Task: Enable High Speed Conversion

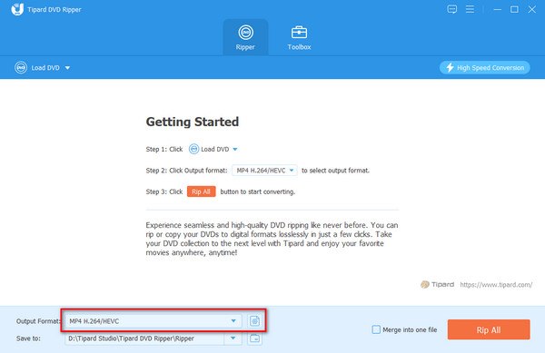Action: click(x=484, y=68)
